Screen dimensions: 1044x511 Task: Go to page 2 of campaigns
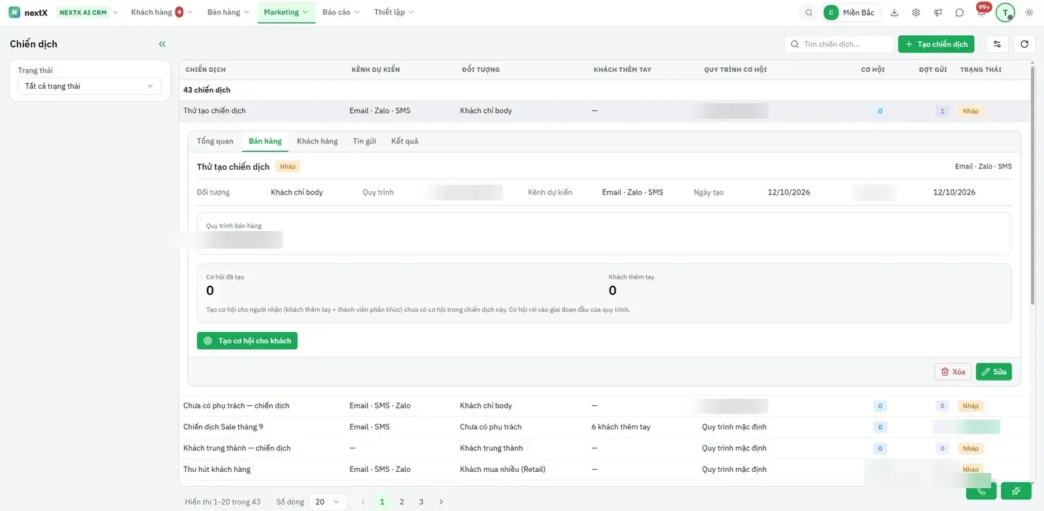click(x=402, y=502)
